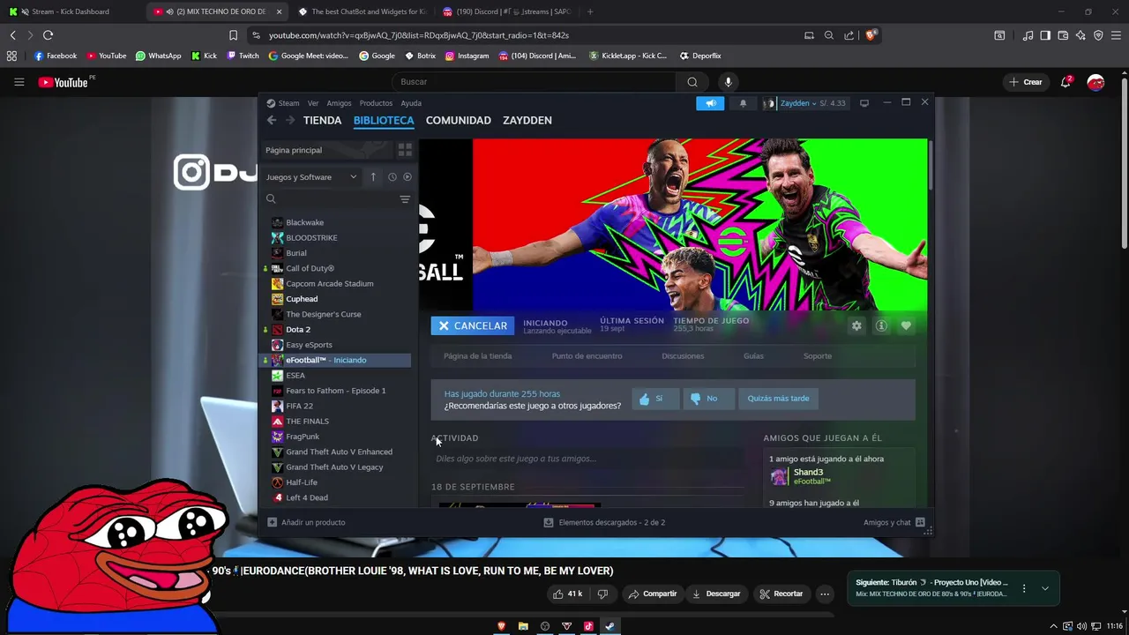Cancel the eFootball launch
Image resolution: width=1129 pixels, height=635 pixels.
472,325
